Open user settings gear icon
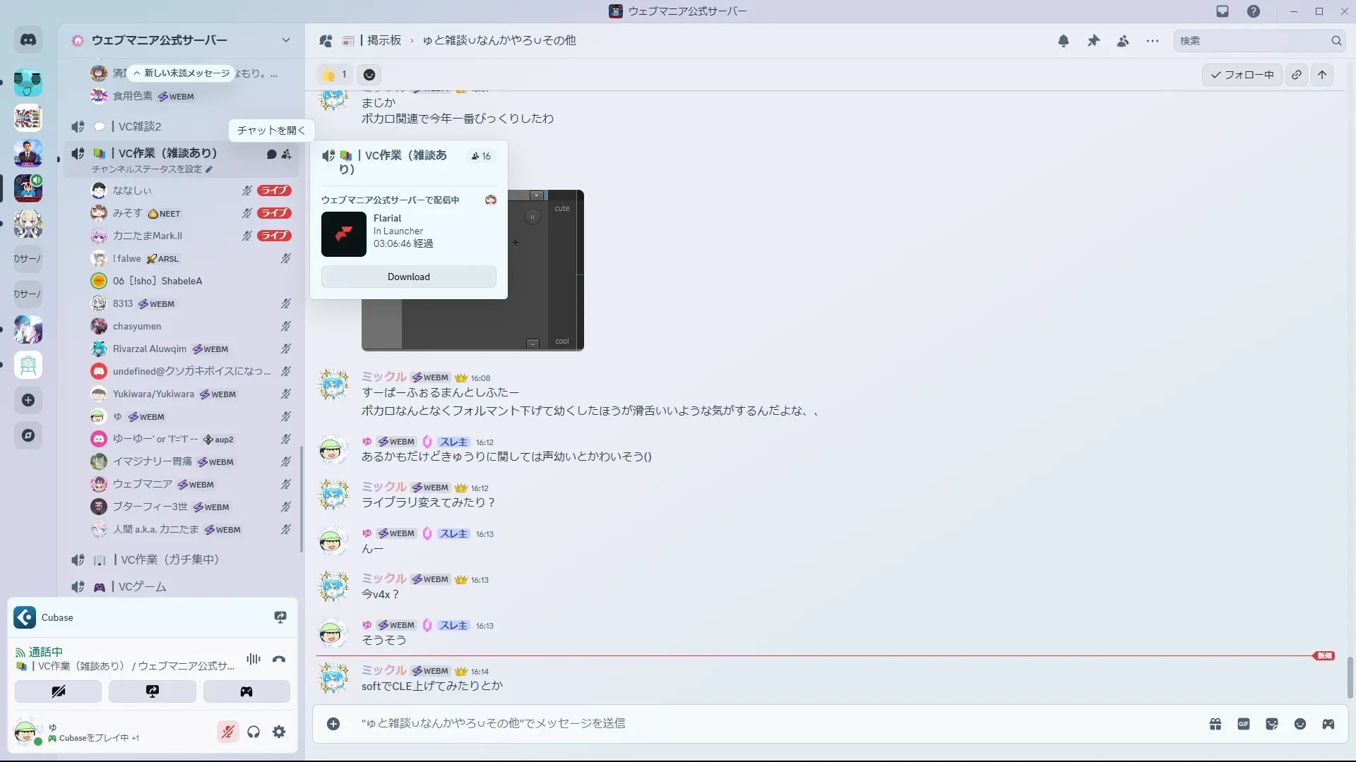The image size is (1356, 762). (279, 732)
